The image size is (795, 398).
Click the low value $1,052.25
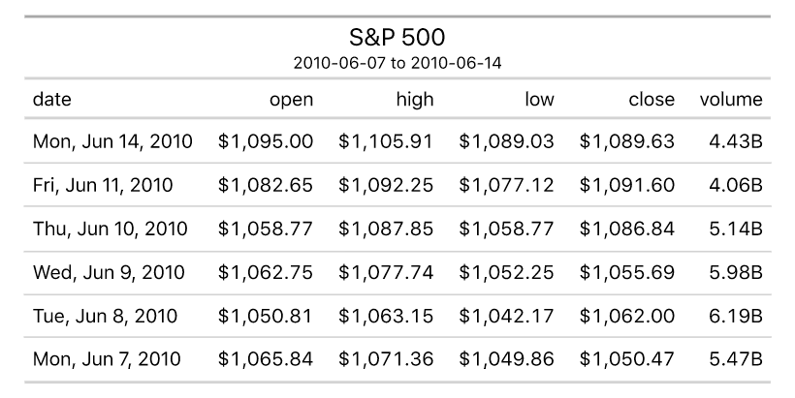coord(506,272)
